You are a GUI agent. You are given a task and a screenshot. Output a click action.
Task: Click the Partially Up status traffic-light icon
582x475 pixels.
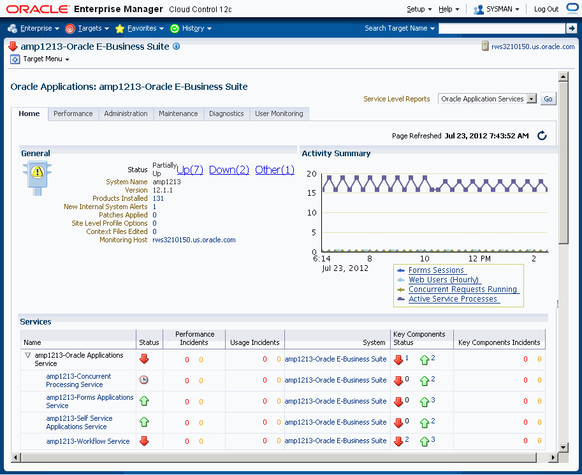(x=37, y=177)
